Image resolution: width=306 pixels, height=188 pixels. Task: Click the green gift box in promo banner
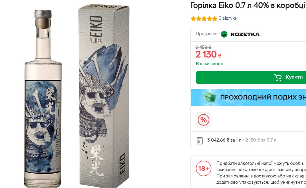(210, 97)
